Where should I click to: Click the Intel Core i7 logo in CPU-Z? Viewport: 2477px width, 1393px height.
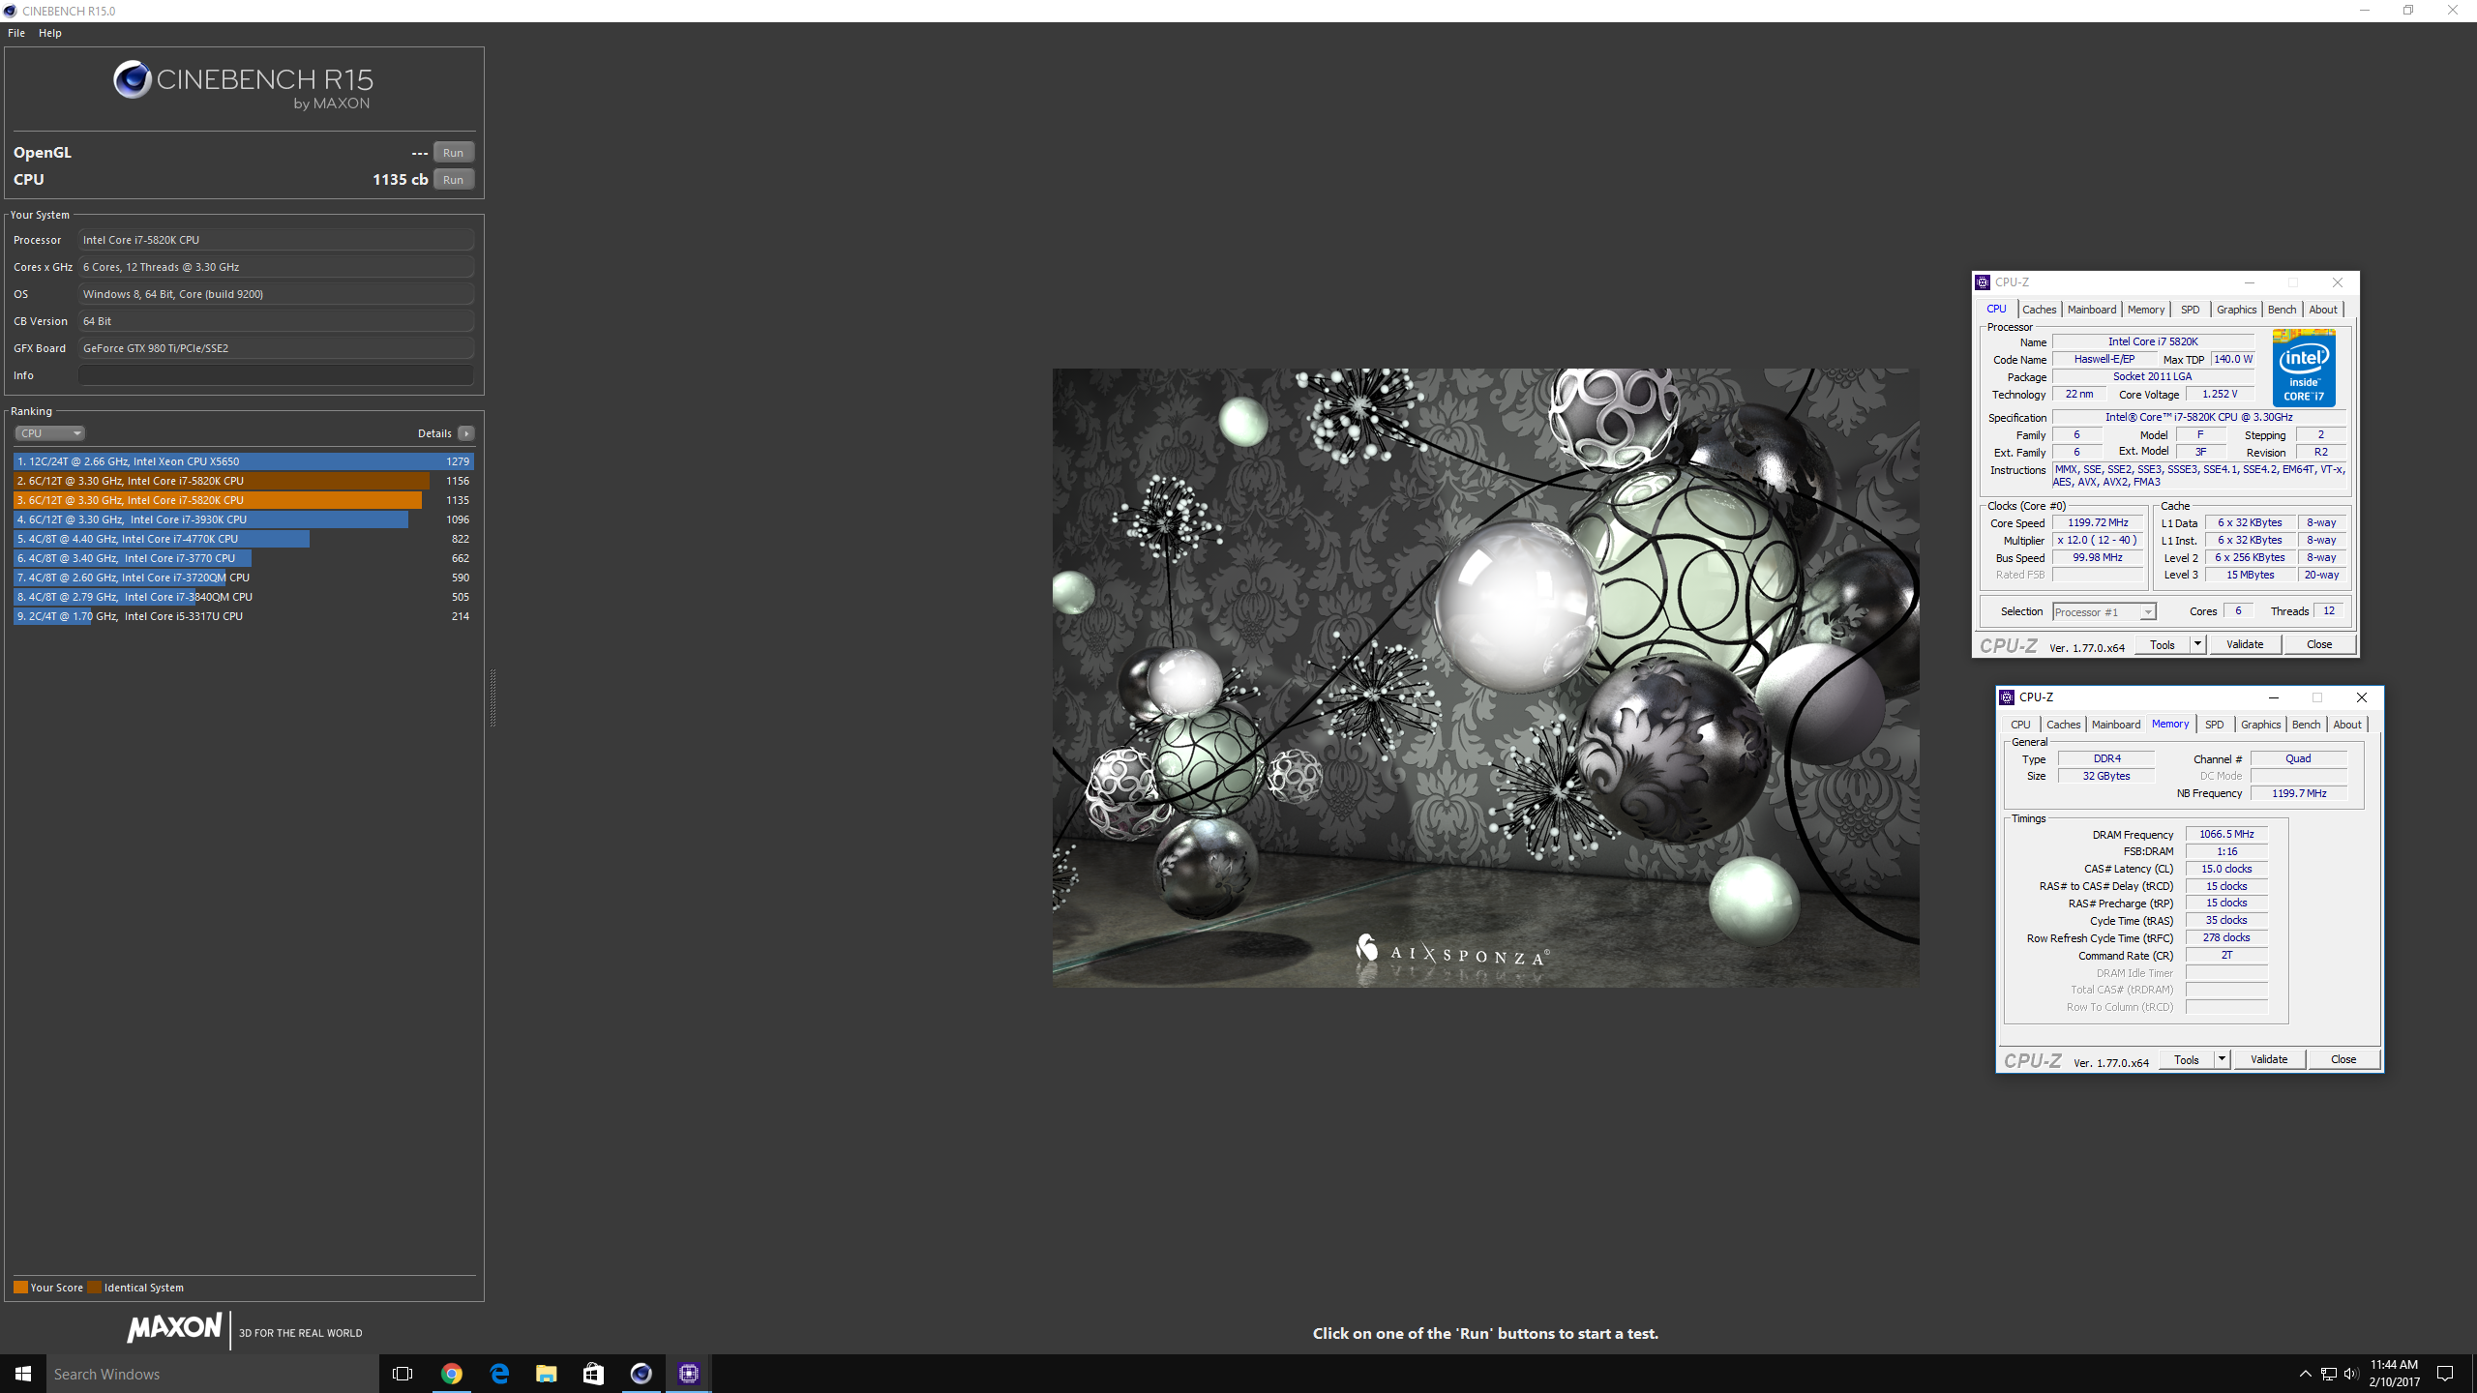pyautogui.click(x=2304, y=369)
